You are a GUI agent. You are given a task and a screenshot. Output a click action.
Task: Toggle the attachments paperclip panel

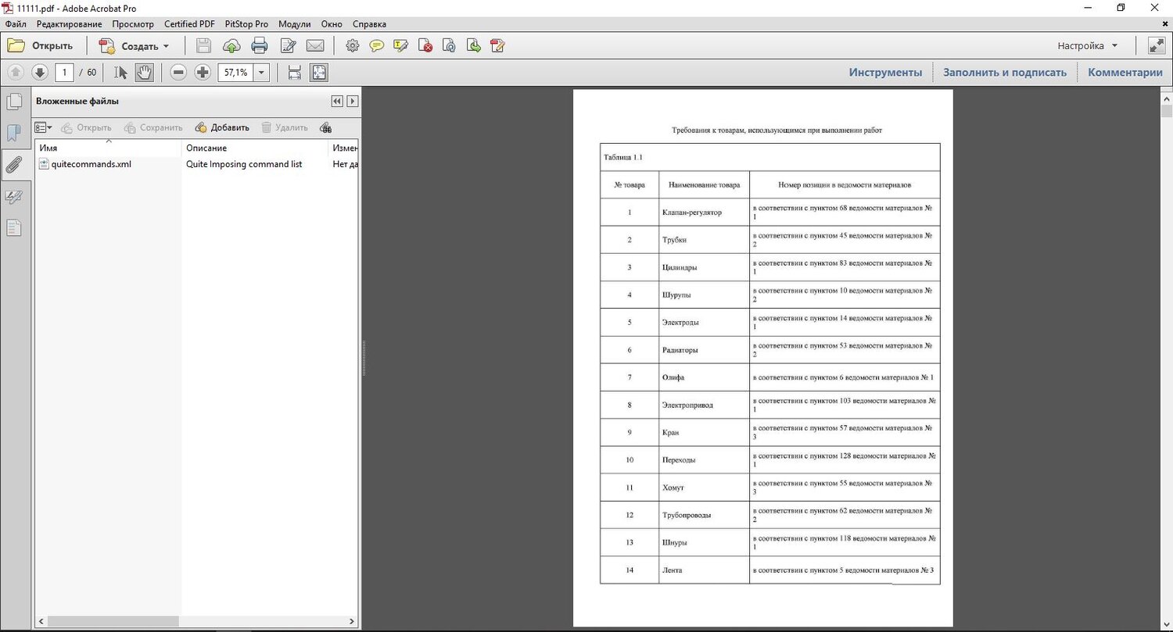[14, 165]
